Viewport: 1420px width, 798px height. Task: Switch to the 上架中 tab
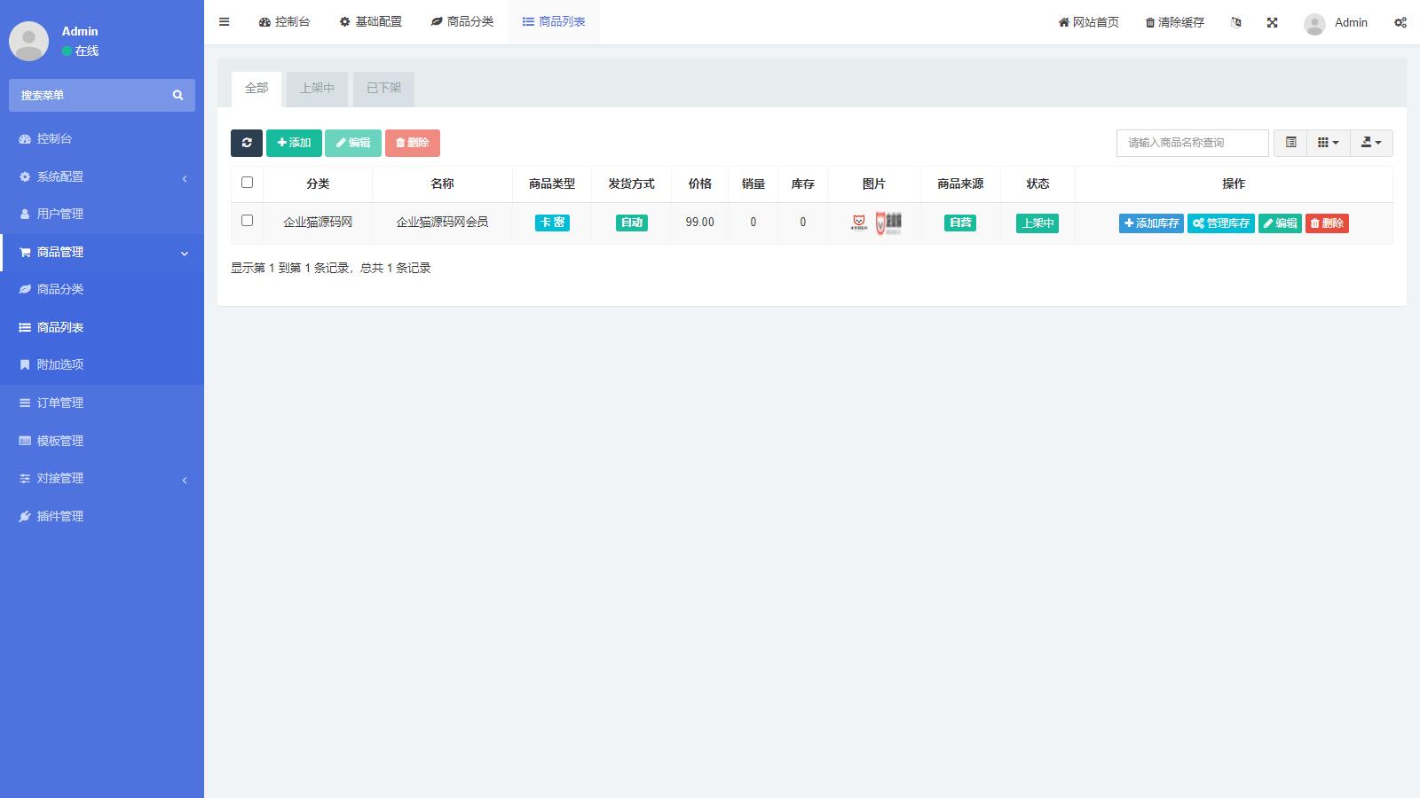(317, 88)
